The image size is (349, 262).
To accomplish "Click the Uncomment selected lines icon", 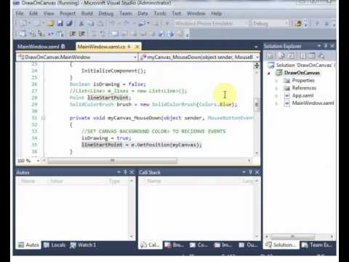I will (103, 33).
